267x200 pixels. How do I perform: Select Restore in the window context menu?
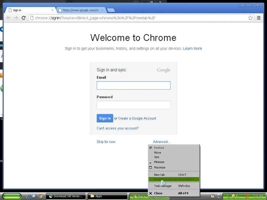174,148
